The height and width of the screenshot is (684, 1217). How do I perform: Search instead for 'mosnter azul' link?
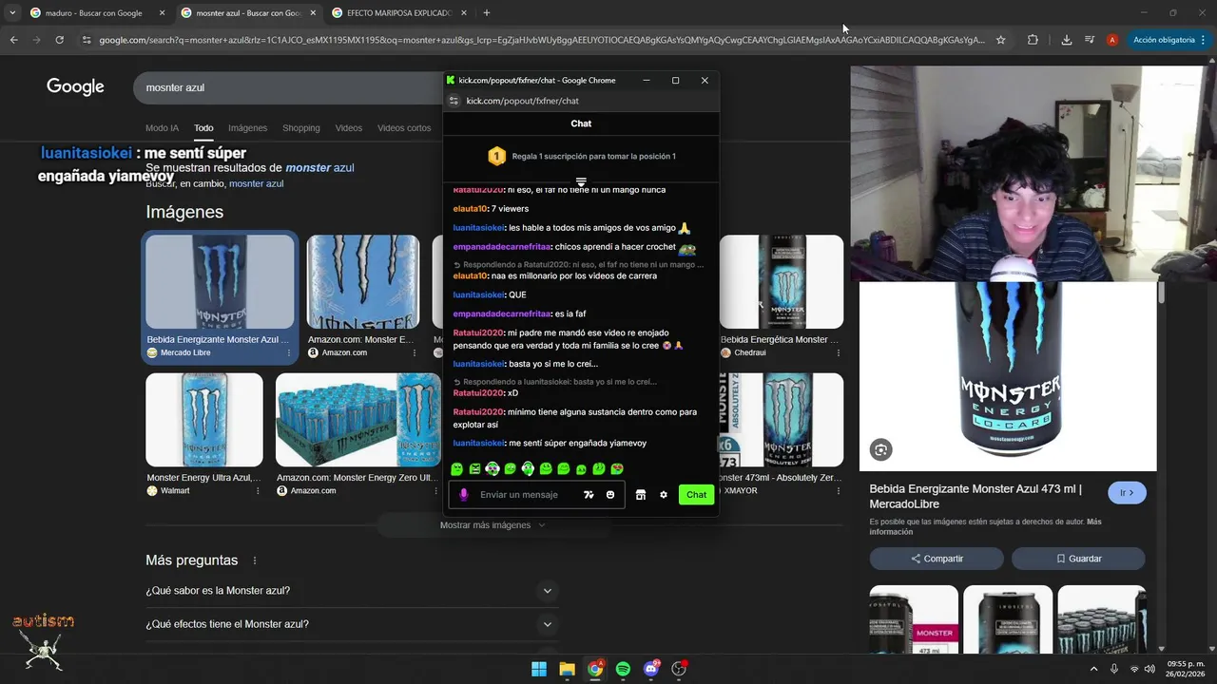(x=256, y=183)
